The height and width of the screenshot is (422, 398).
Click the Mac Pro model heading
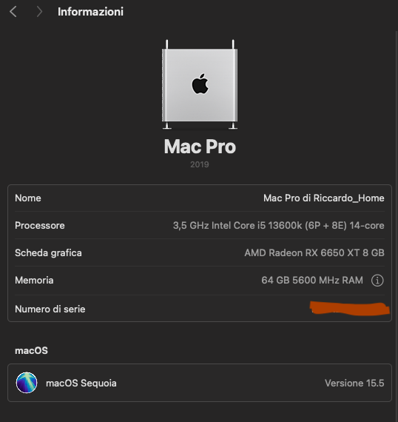(200, 147)
